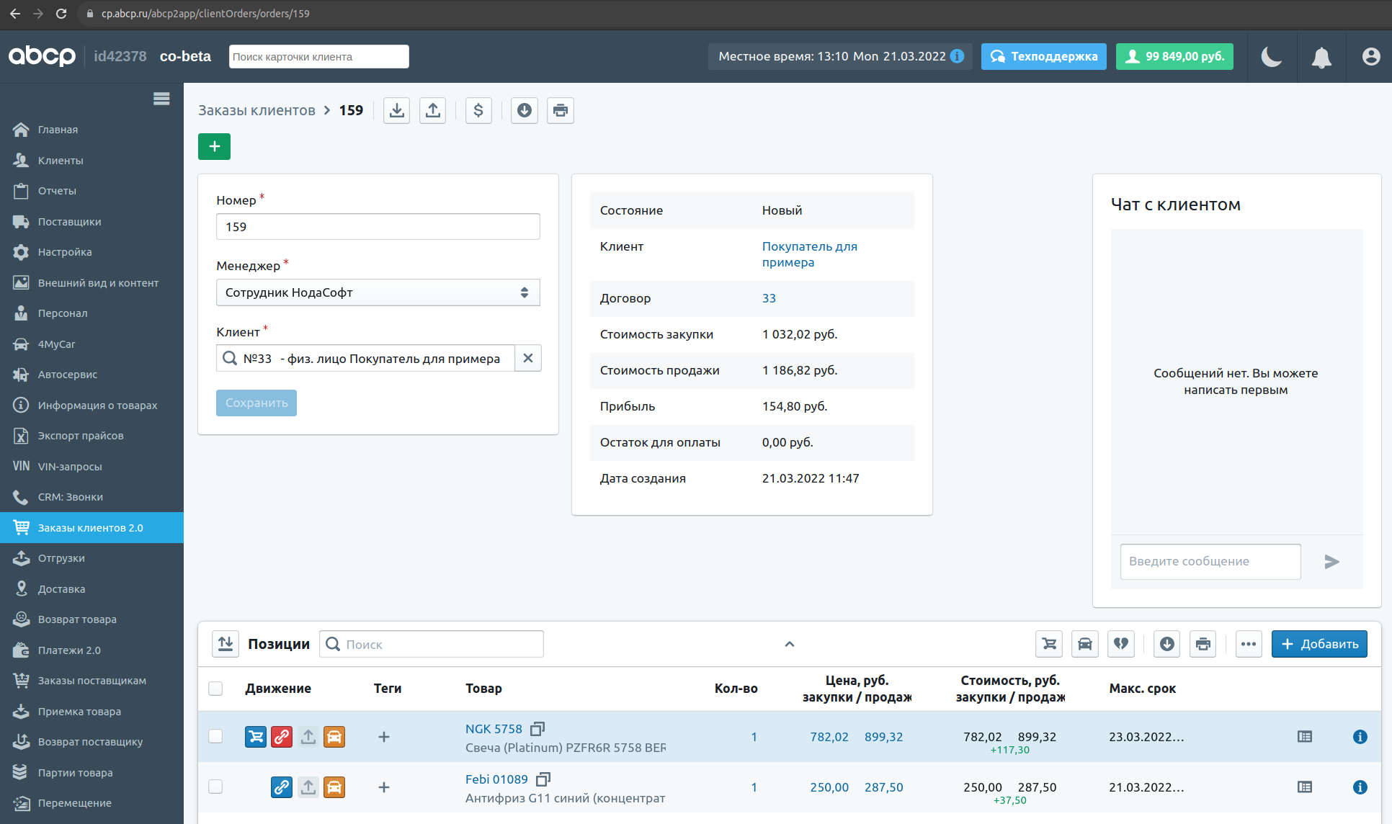Copy the Febi 01089 article icon
The height and width of the screenshot is (824, 1392).
click(543, 779)
